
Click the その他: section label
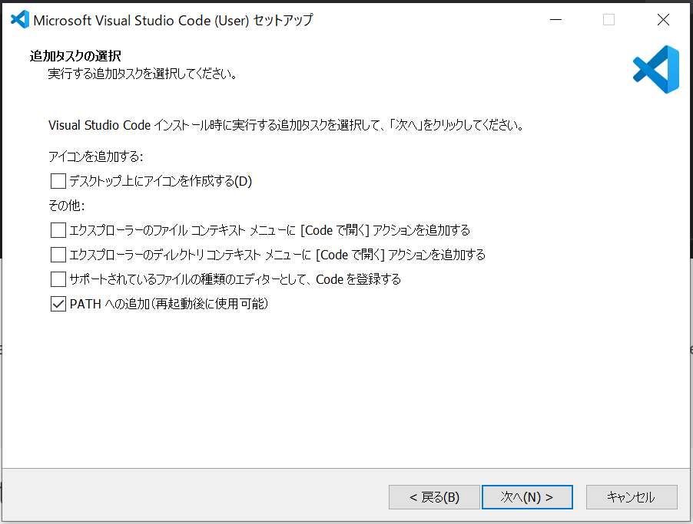point(66,206)
